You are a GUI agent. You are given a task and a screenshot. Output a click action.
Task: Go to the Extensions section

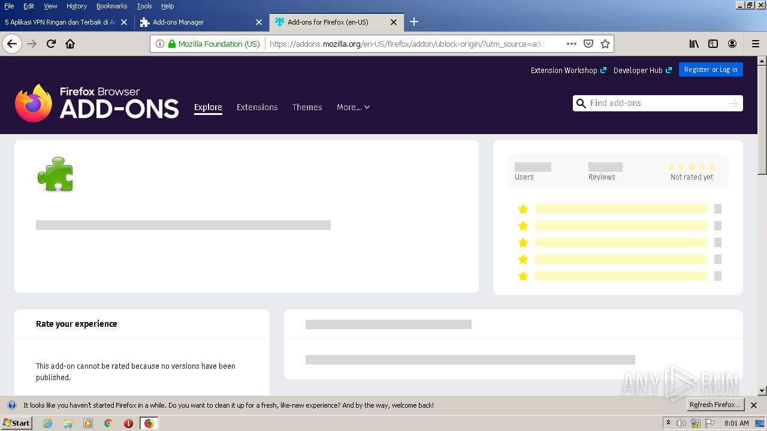tap(257, 107)
